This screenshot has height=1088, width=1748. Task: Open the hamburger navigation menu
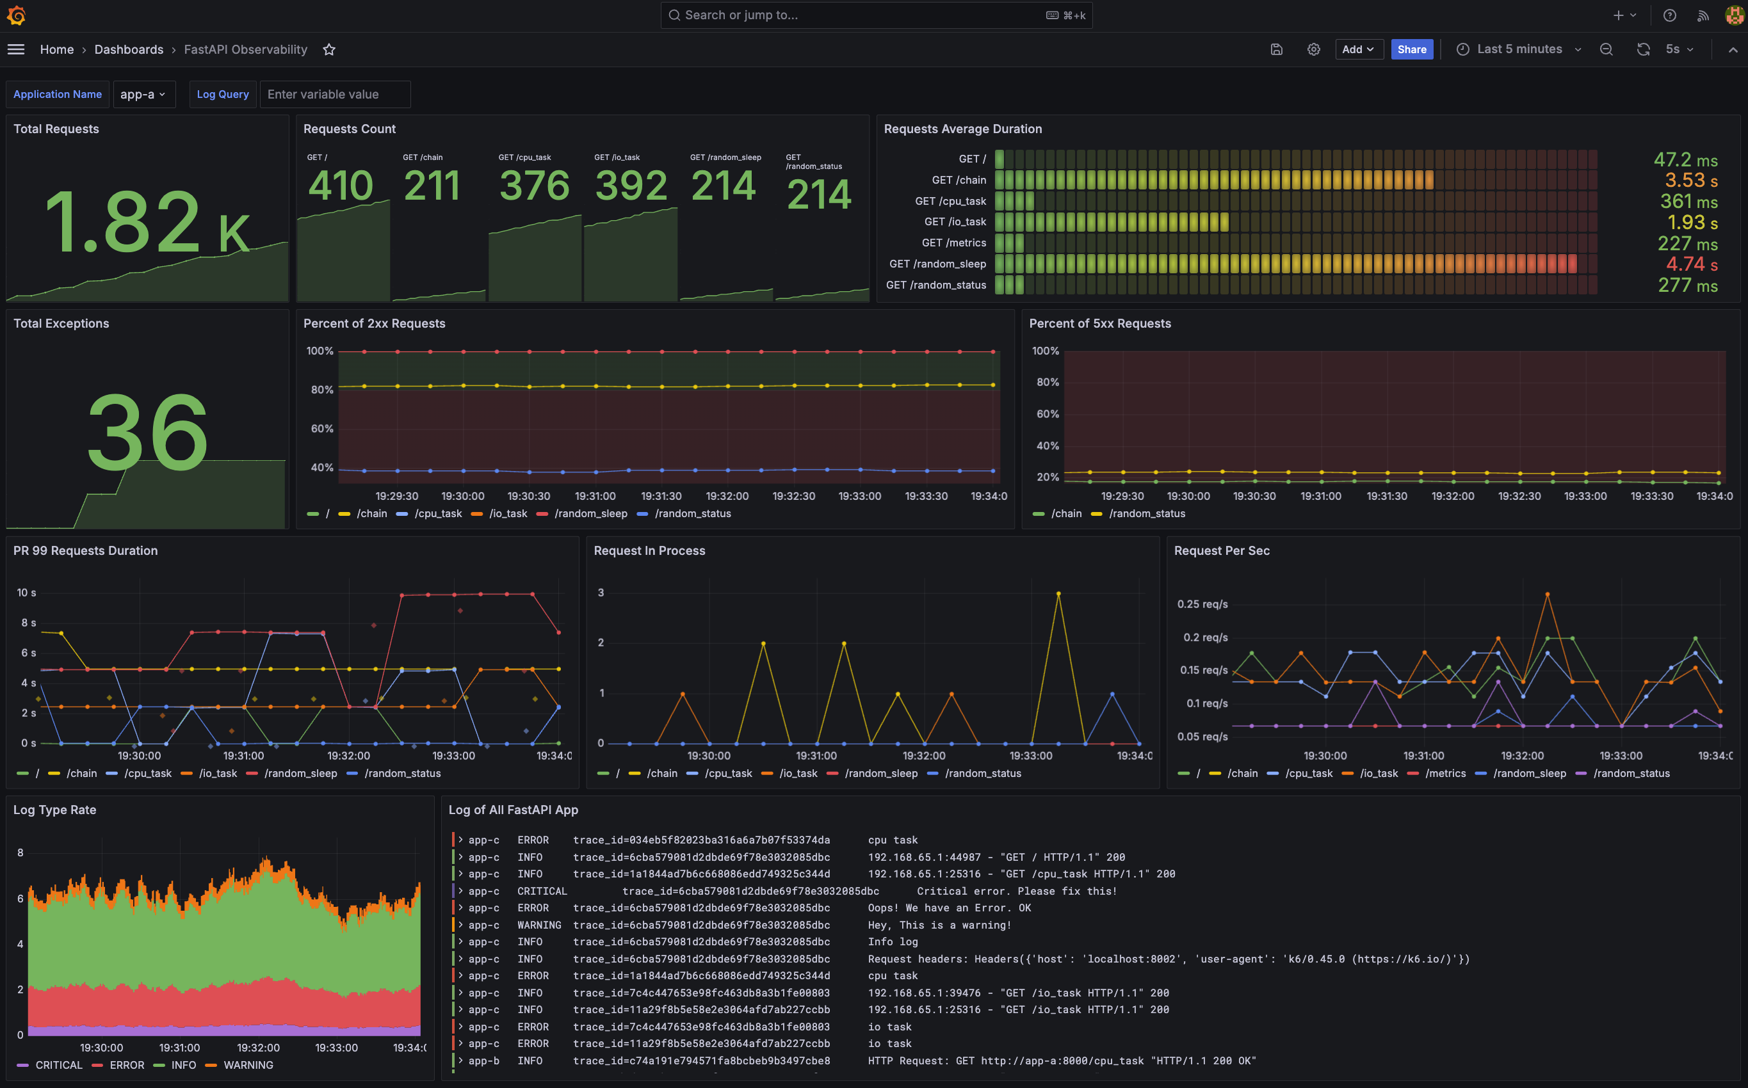coord(16,49)
